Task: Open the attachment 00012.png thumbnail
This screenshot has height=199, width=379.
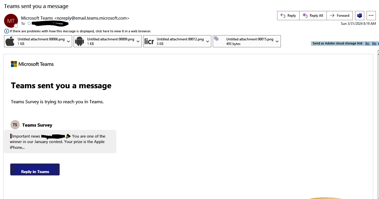Action: coord(149,41)
